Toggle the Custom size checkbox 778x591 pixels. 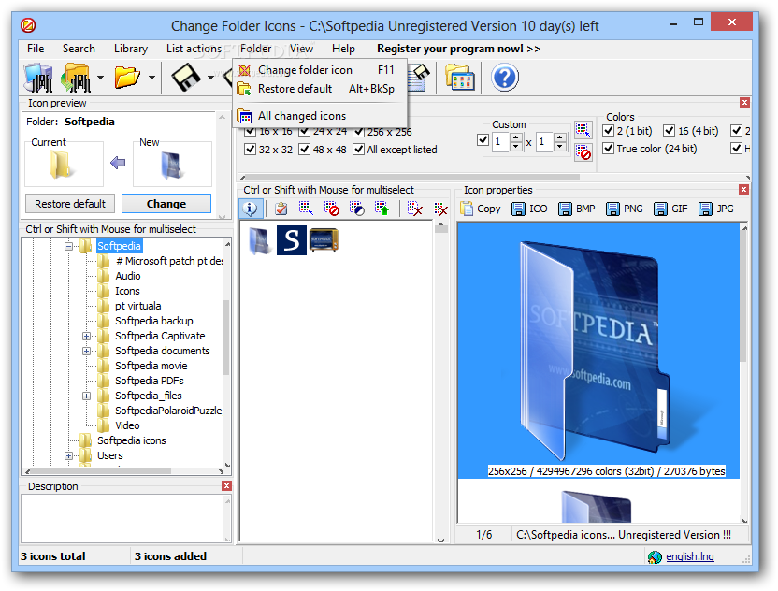pos(483,140)
